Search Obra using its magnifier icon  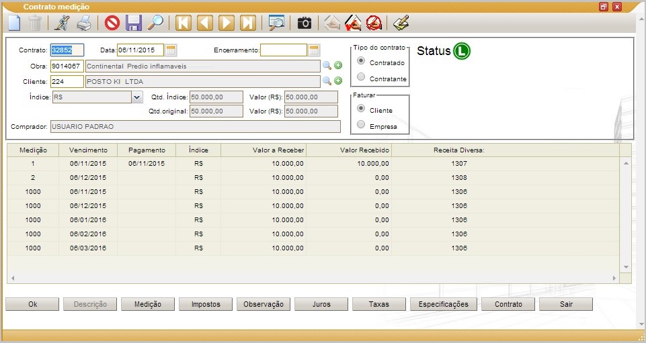coord(327,65)
